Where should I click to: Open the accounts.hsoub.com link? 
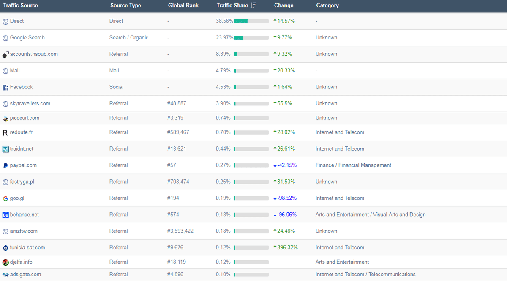coord(34,54)
